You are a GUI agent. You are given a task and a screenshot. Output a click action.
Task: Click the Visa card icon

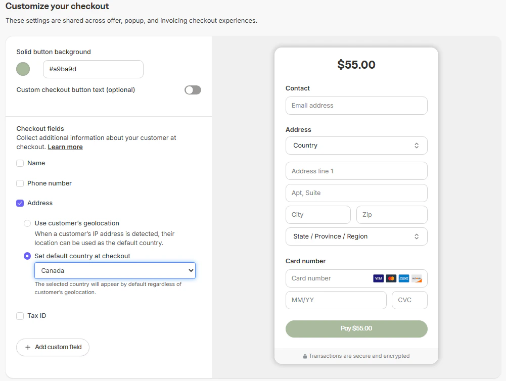pyautogui.click(x=378, y=278)
